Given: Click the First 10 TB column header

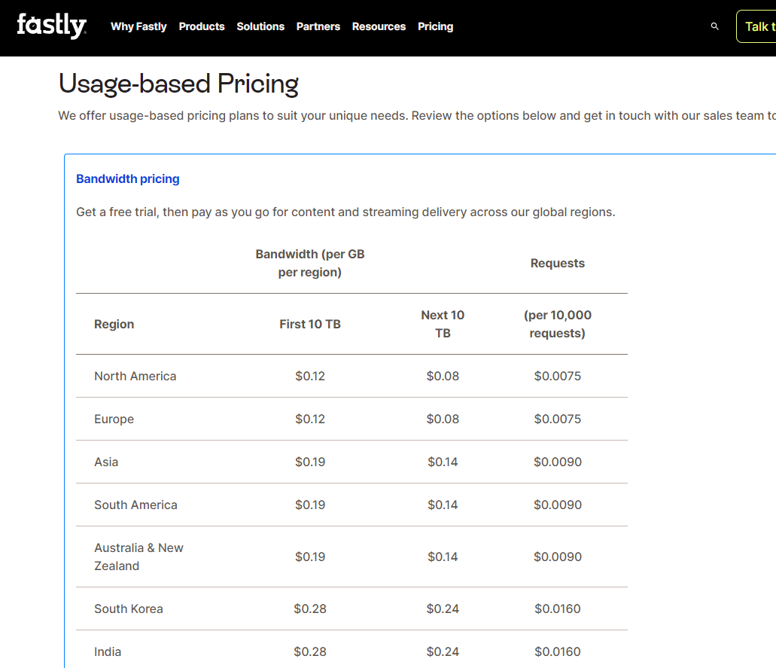Looking at the screenshot, I should tap(310, 324).
